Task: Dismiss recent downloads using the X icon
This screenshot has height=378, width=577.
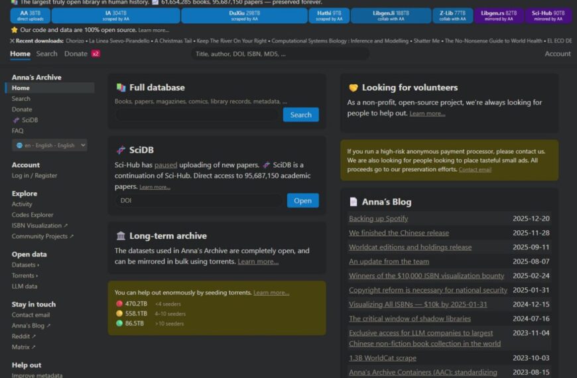Action: pyautogui.click(x=12, y=40)
